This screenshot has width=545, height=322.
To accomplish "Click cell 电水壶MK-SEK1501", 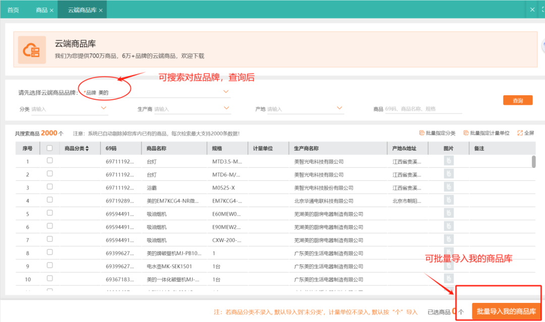I will (x=169, y=266).
